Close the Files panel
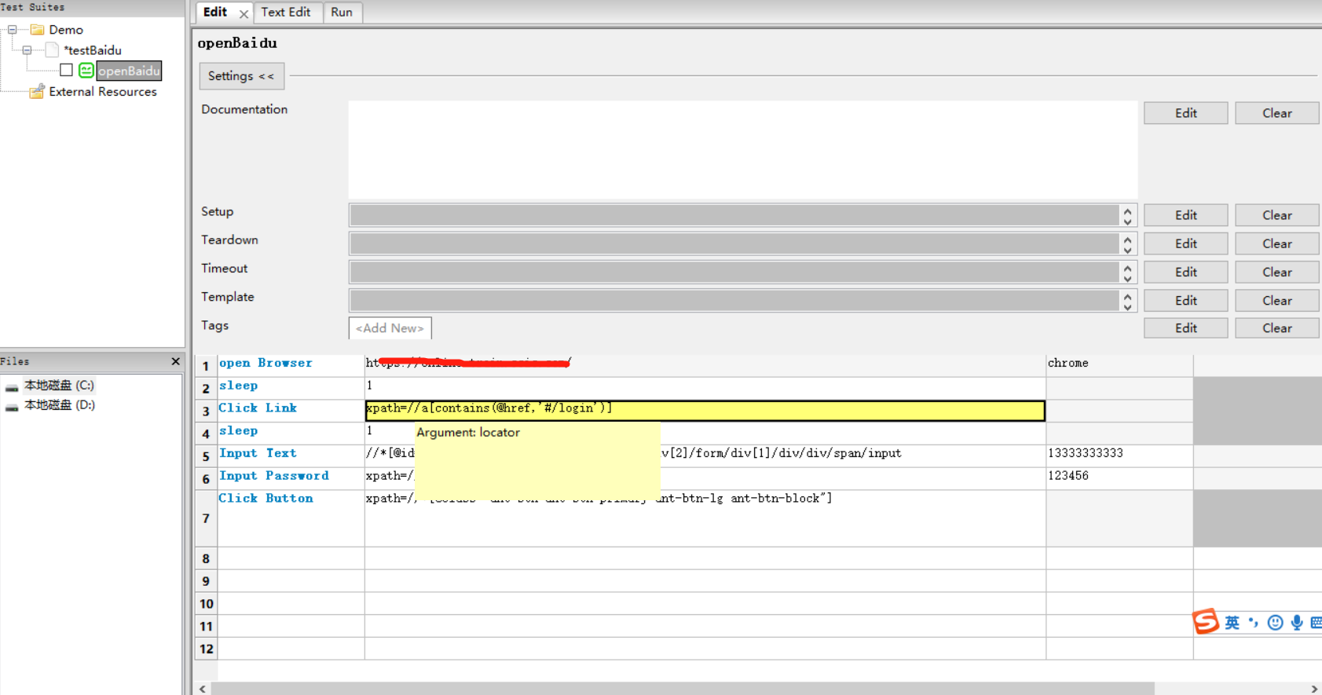 tap(175, 361)
